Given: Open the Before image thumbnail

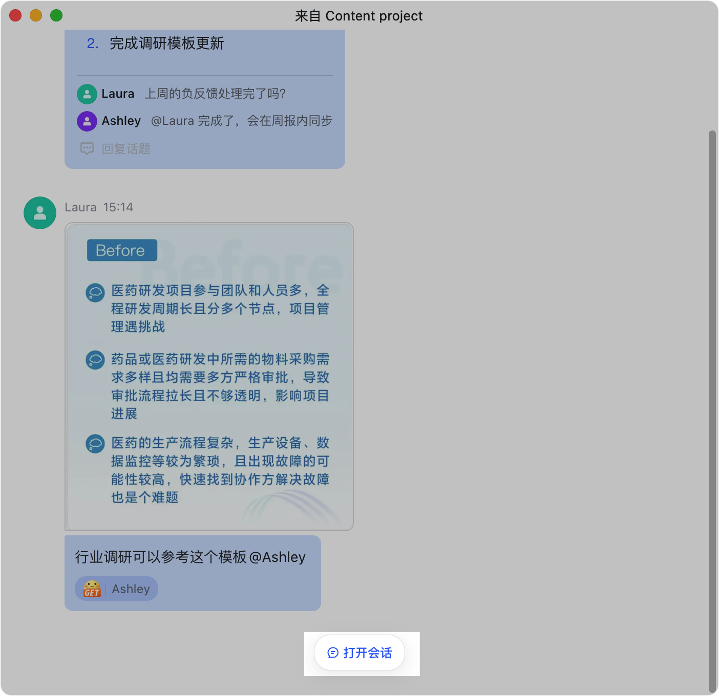Looking at the screenshot, I should (209, 377).
